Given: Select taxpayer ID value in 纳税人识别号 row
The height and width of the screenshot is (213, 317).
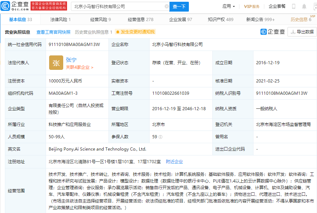Looking at the screenshot, I should point(282,93).
